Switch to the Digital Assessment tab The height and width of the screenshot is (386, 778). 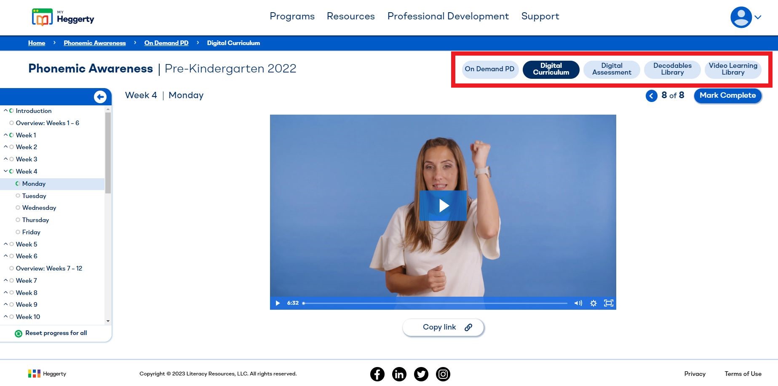click(x=611, y=69)
